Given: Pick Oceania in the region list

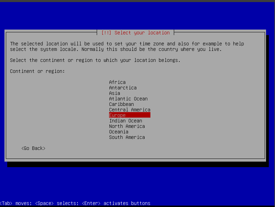Looking at the screenshot, I should tap(118, 132).
